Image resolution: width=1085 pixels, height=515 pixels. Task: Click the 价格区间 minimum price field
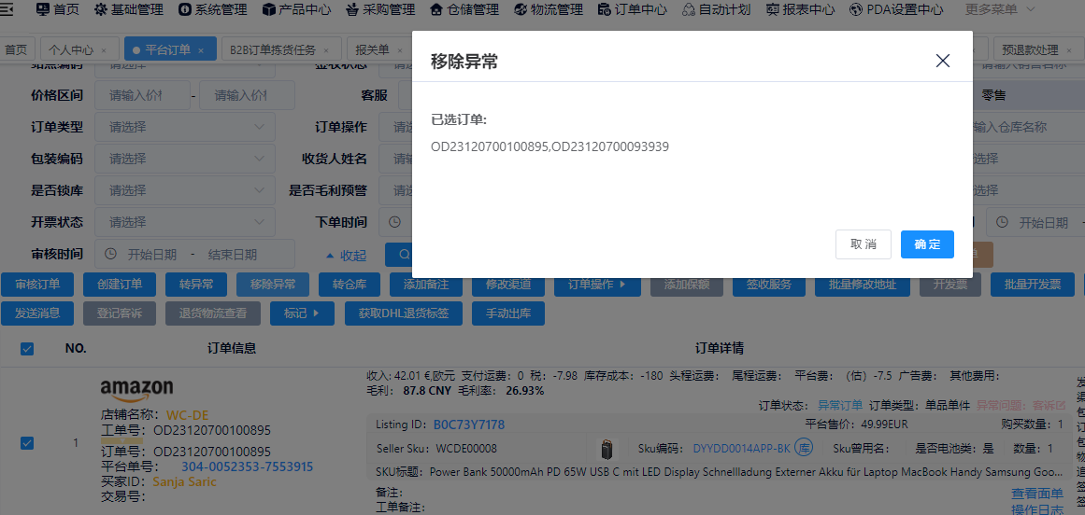pos(143,95)
